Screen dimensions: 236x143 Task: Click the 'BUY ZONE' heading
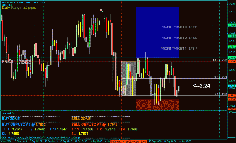click(11, 119)
